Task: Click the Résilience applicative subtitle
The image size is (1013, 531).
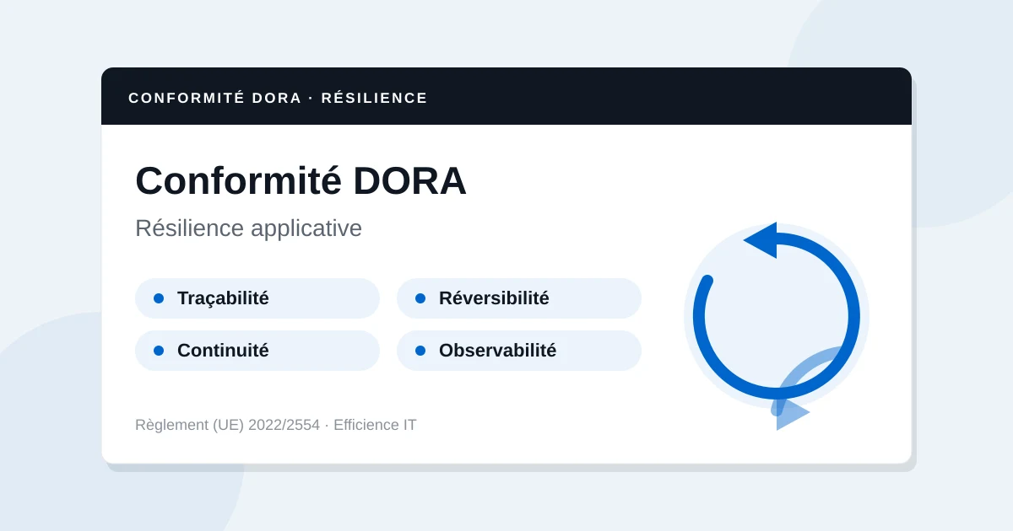Action: [248, 228]
